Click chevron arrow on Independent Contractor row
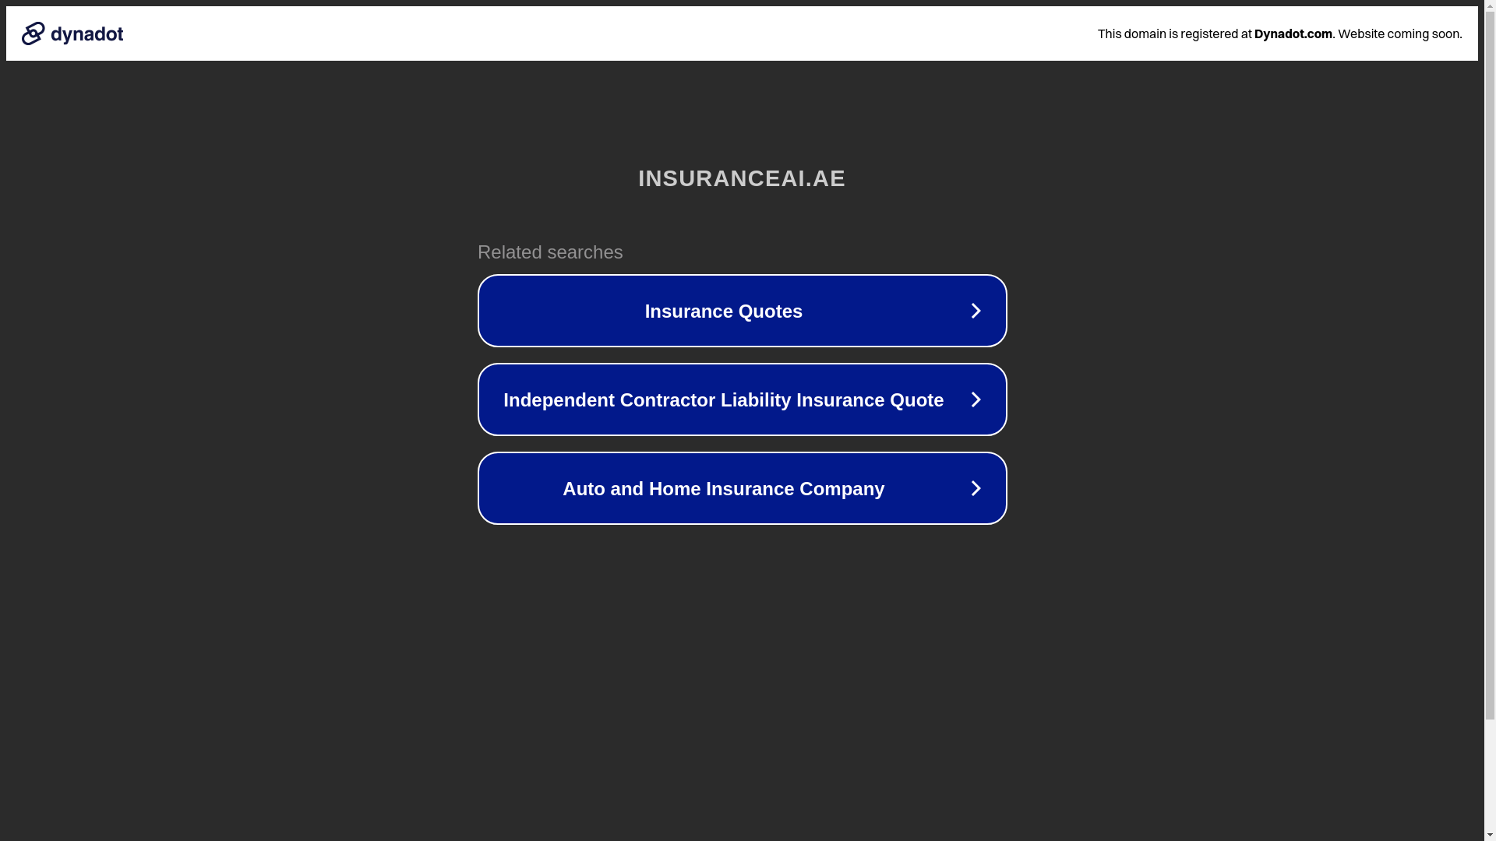The height and width of the screenshot is (841, 1496). (x=976, y=399)
